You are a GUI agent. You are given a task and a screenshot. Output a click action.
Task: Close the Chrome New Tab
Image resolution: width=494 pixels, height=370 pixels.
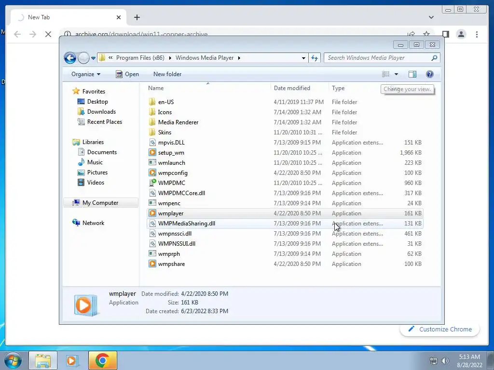pyautogui.click(x=119, y=17)
